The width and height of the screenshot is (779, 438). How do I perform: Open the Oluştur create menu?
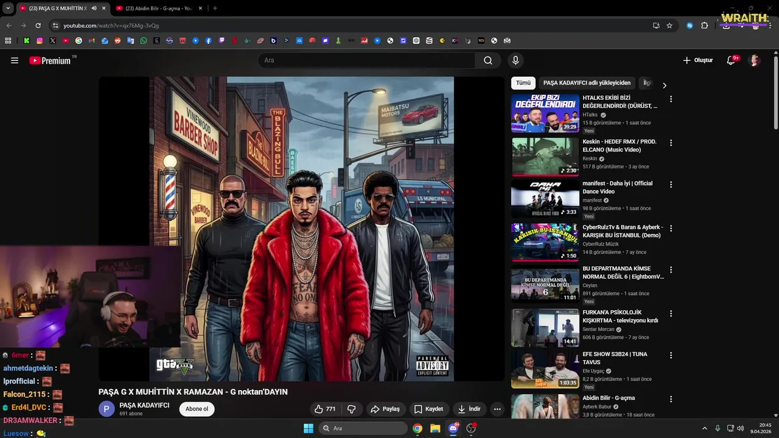coord(697,60)
